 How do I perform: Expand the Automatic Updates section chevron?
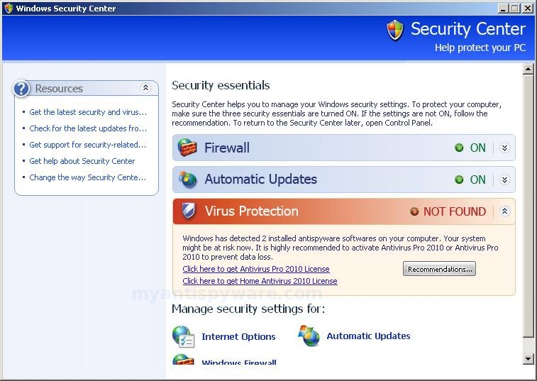coord(504,180)
